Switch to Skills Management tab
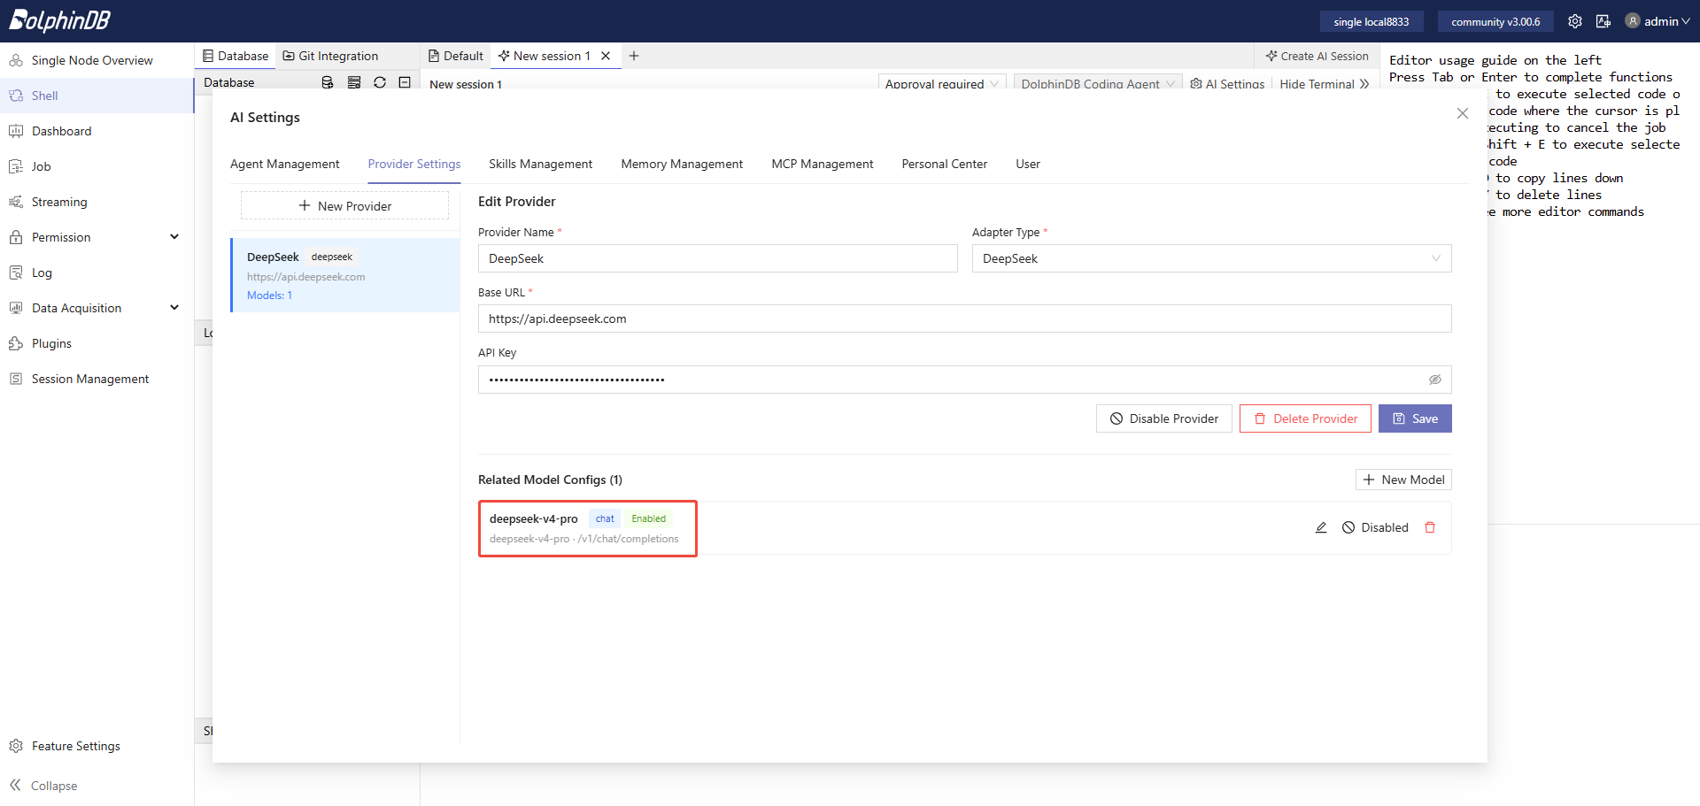This screenshot has height=806, width=1700. coord(541,164)
